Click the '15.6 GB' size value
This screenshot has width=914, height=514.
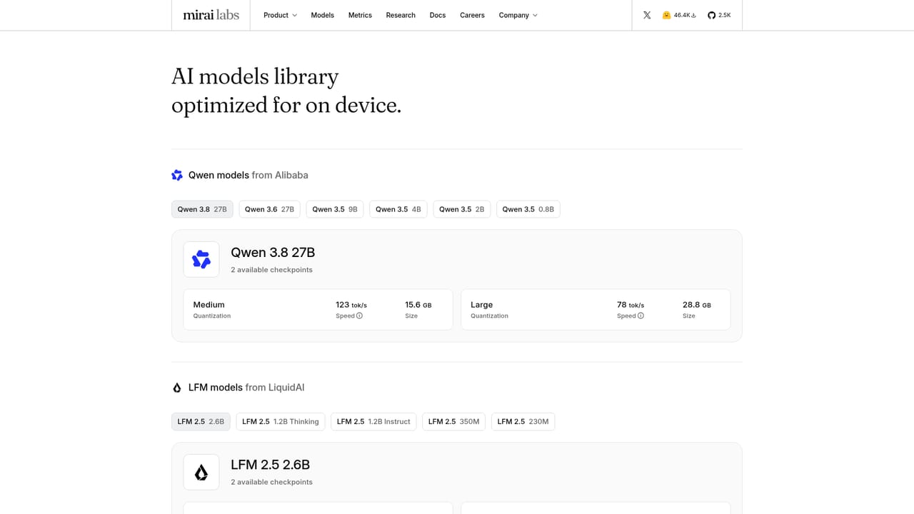(418, 305)
